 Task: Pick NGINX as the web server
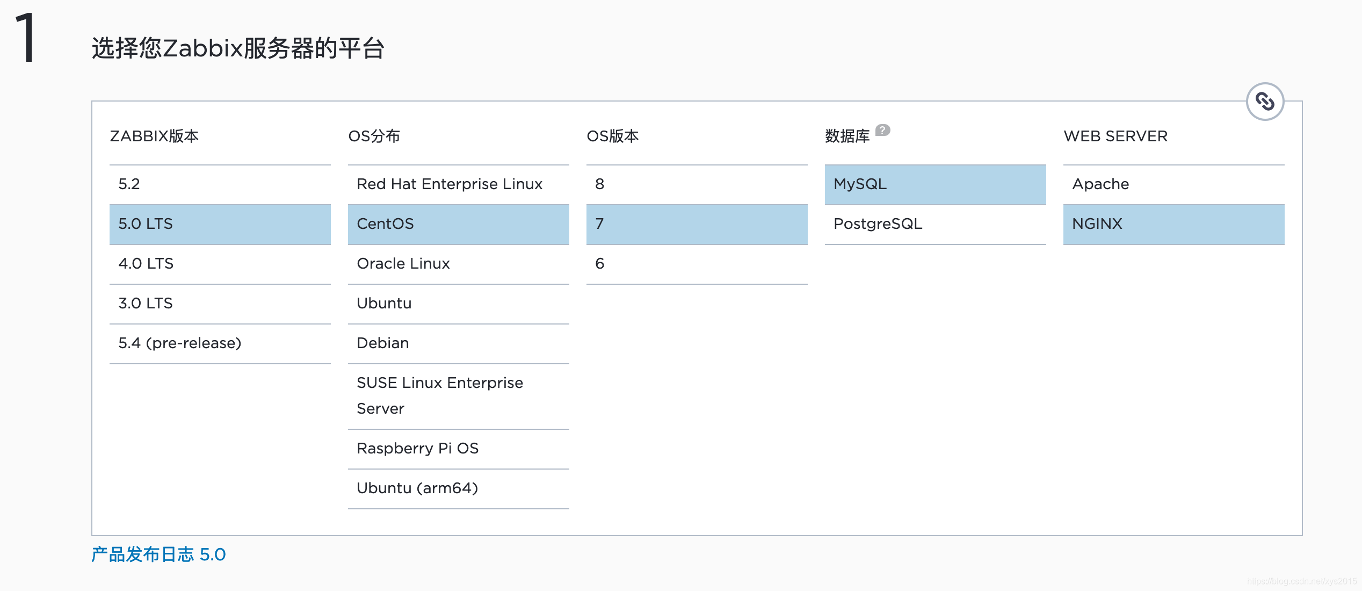pyautogui.click(x=1174, y=224)
